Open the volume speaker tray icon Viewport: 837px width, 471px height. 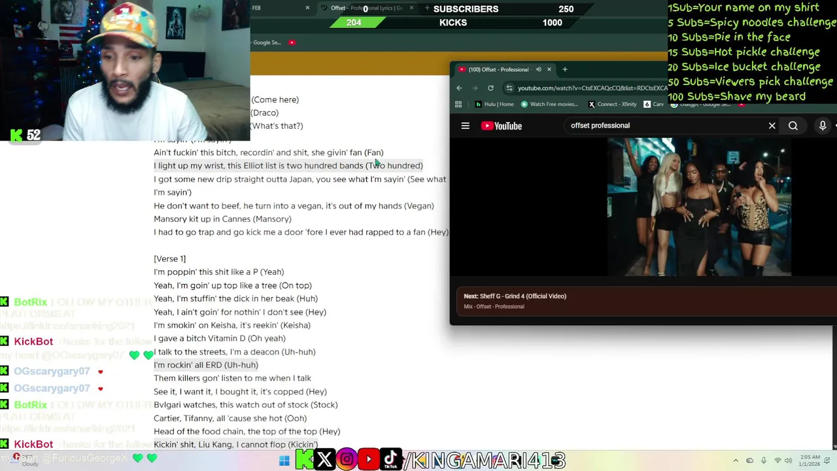click(x=789, y=461)
